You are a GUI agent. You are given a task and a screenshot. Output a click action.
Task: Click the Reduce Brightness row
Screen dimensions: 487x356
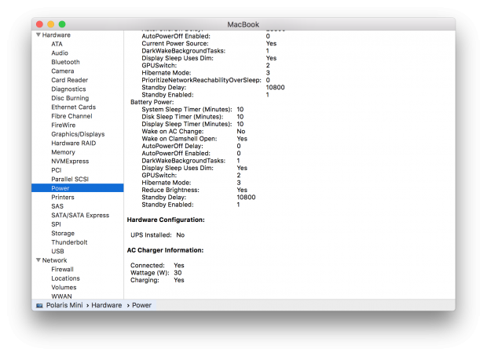[195, 190]
